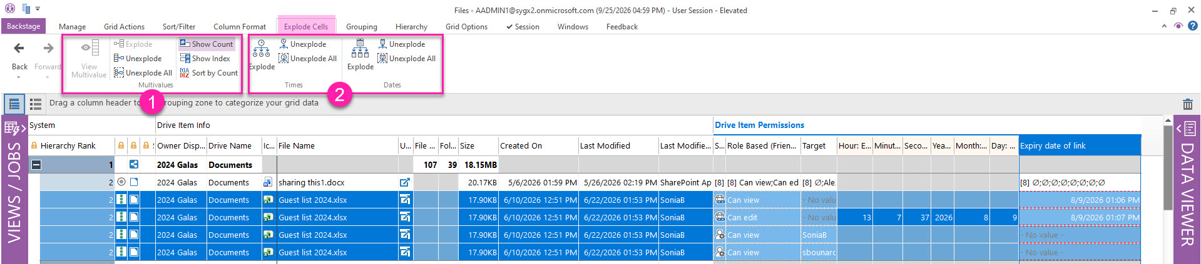1201x264 pixels.
Task: Click the blue help question mark icon
Action: pos(1193,26)
